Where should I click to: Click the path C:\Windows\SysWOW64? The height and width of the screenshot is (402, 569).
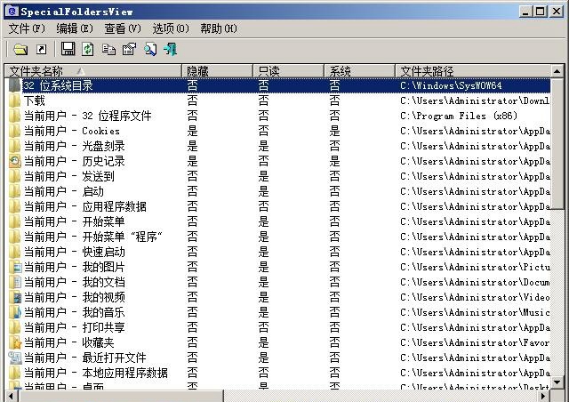click(451, 85)
